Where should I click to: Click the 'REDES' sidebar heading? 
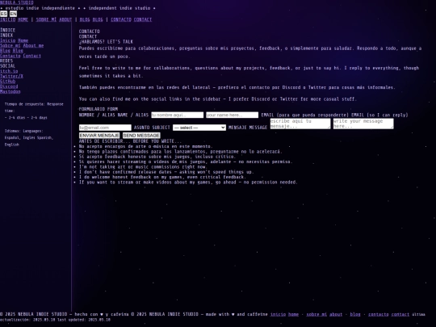click(6, 61)
